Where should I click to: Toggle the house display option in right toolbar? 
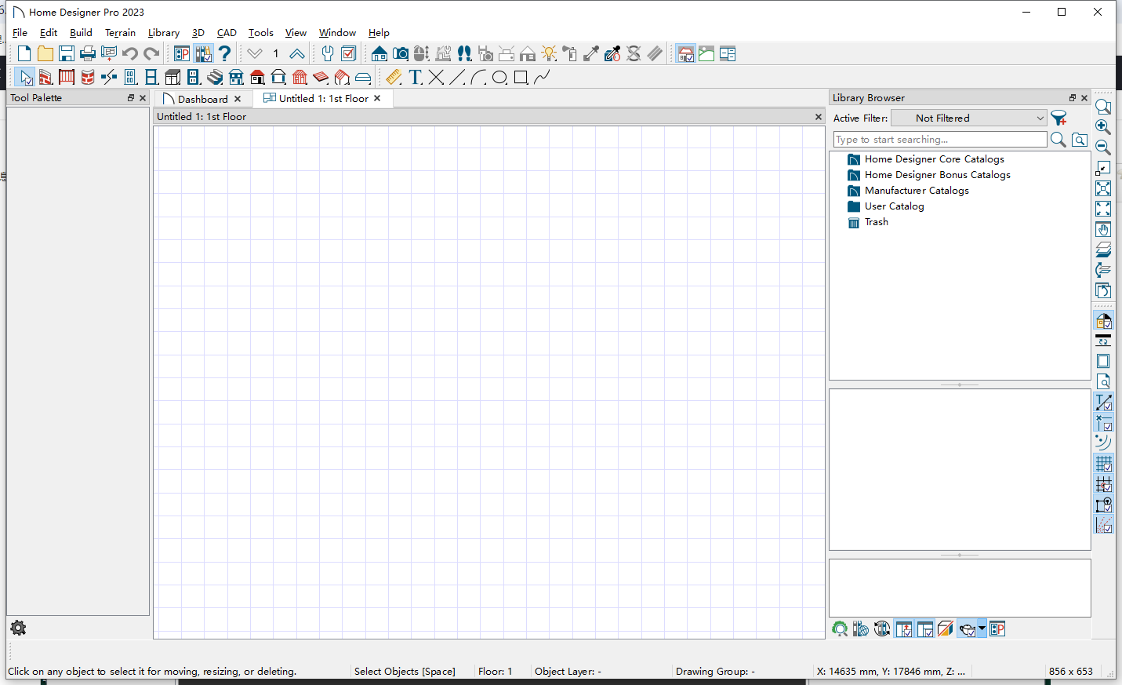click(1103, 321)
